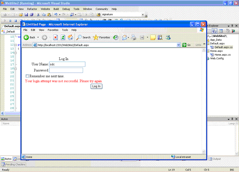The width and height of the screenshot is (239, 172).
Task: Check Remember me next time
Action: [x=27, y=76]
